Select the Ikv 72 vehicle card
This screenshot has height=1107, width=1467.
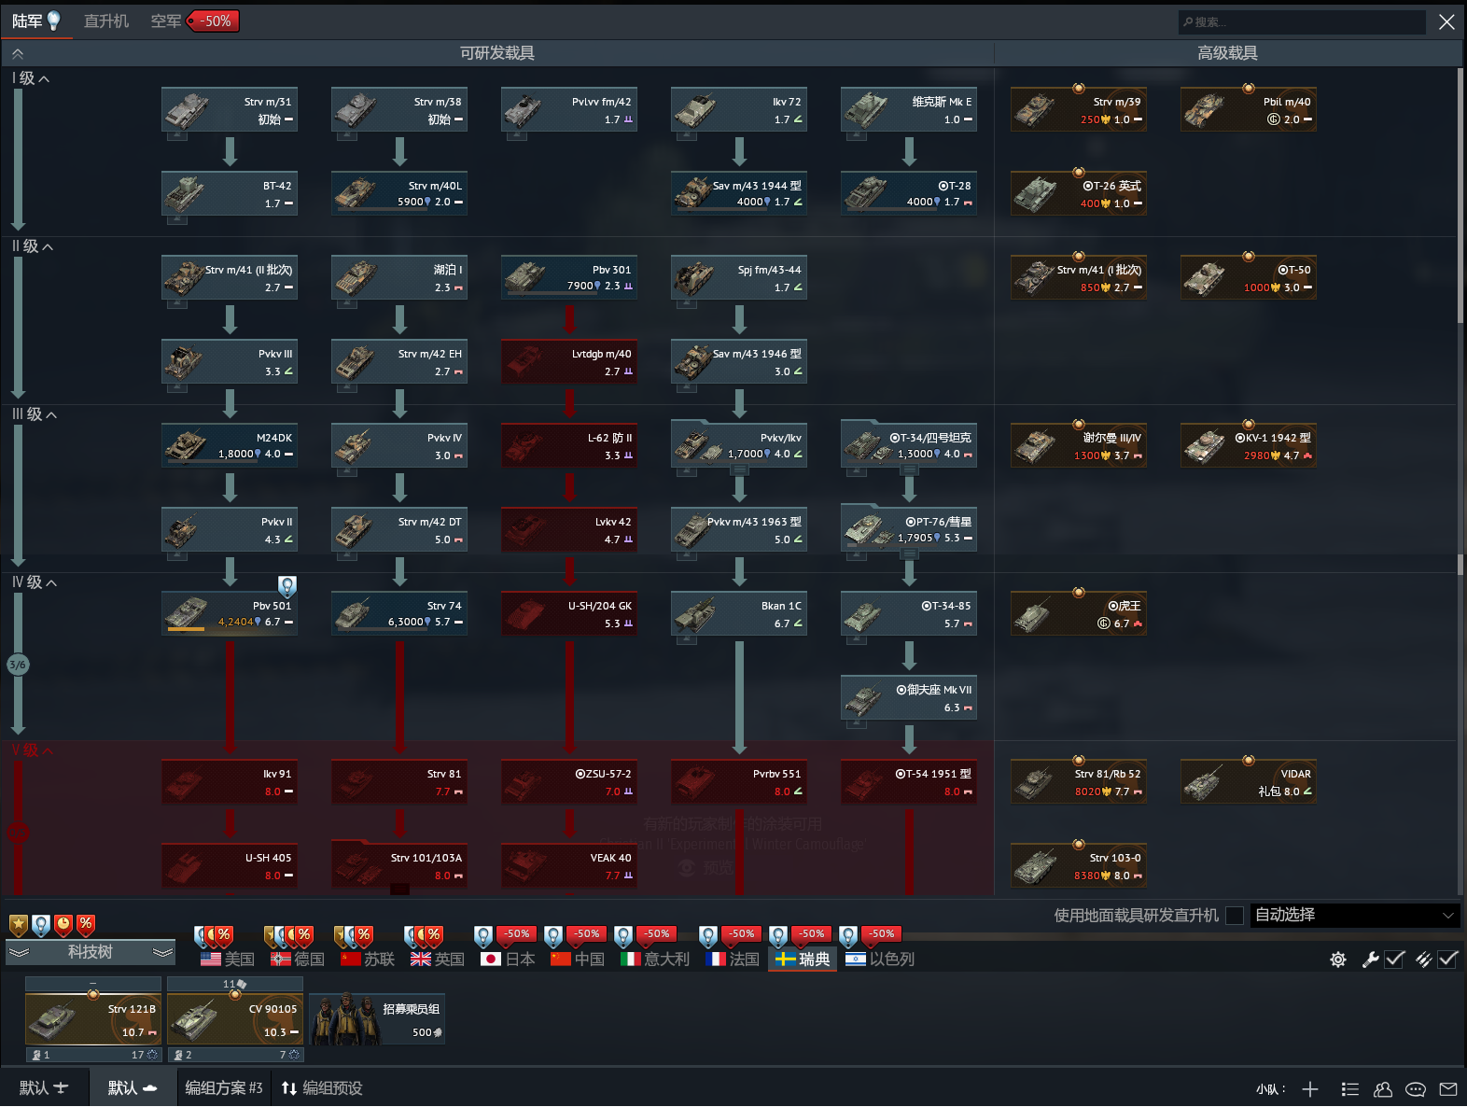[x=739, y=110]
